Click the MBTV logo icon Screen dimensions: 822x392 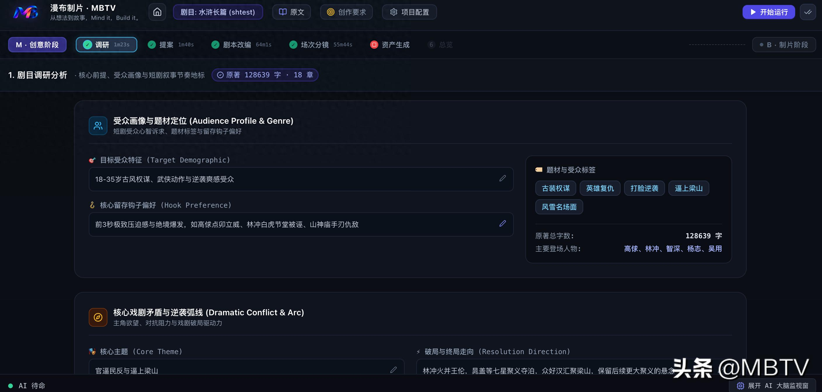coord(25,13)
